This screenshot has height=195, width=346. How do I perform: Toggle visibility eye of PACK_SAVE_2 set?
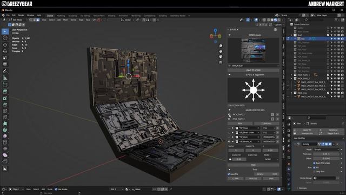pyautogui.click(x=229, y=119)
